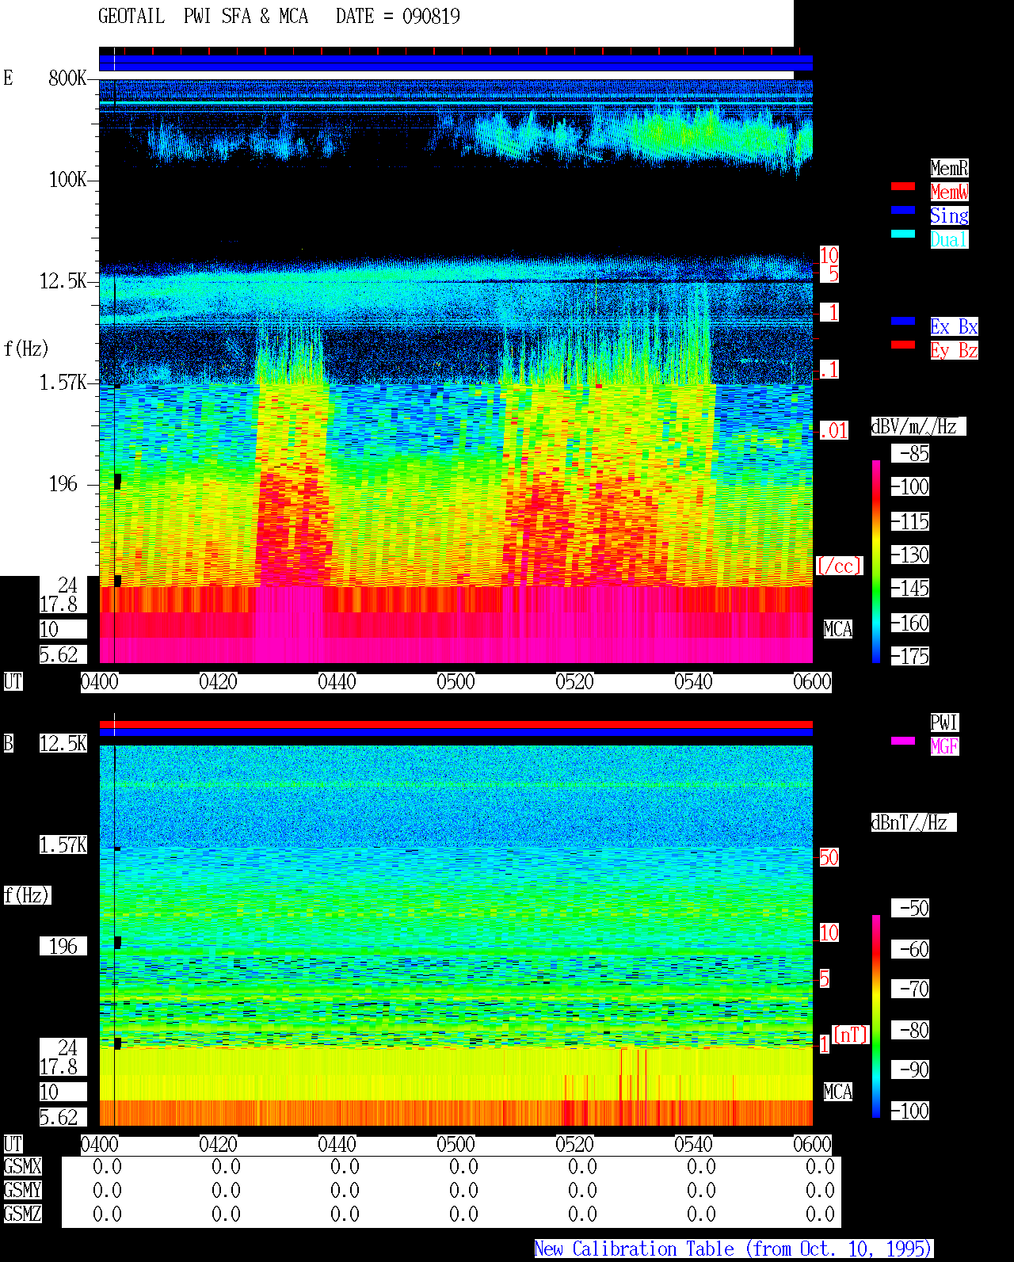Click the -50 color scale value
Screen dimensions: 1014x1262
(910, 908)
